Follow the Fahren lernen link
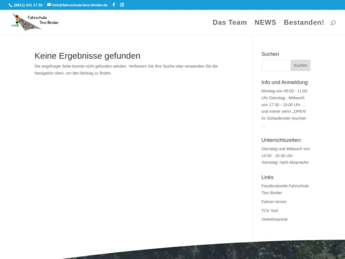The width and height of the screenshot is (345, 259). click(x=274, y=202)
